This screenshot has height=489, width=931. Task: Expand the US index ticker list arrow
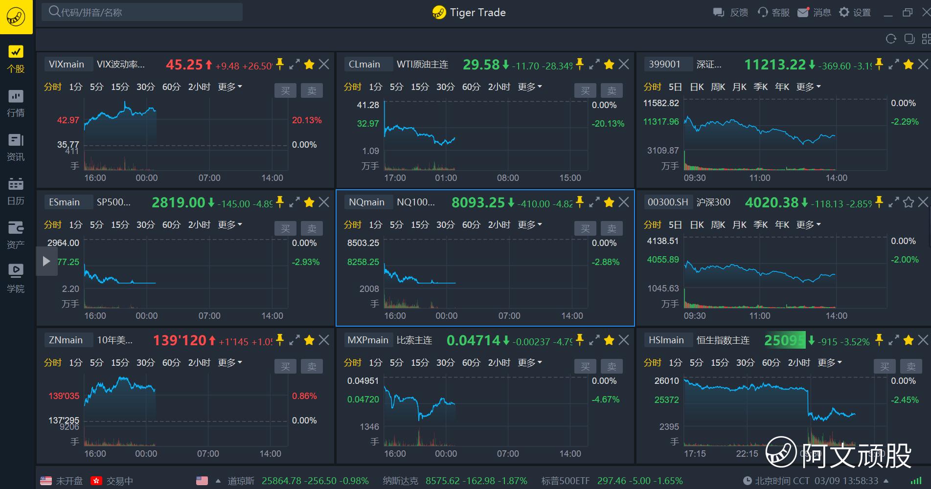(218, 481)
